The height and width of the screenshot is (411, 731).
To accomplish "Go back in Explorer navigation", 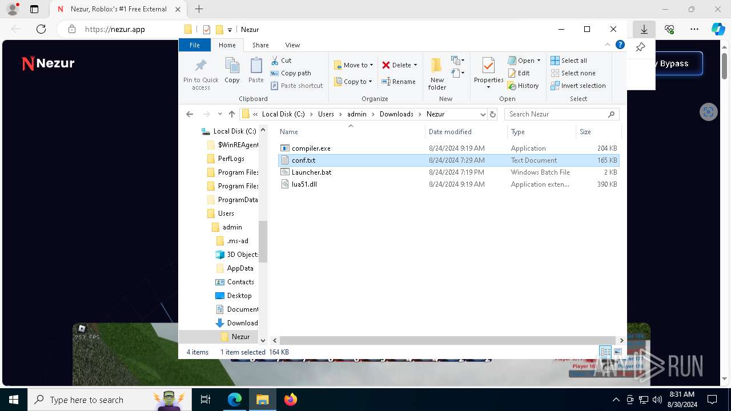I will tap(190, 114).
